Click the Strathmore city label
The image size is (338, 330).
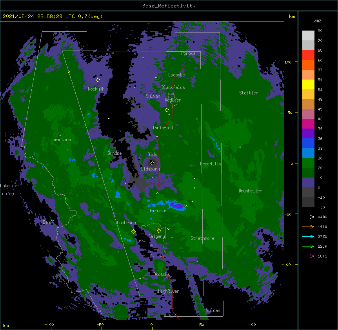point(202,238)
